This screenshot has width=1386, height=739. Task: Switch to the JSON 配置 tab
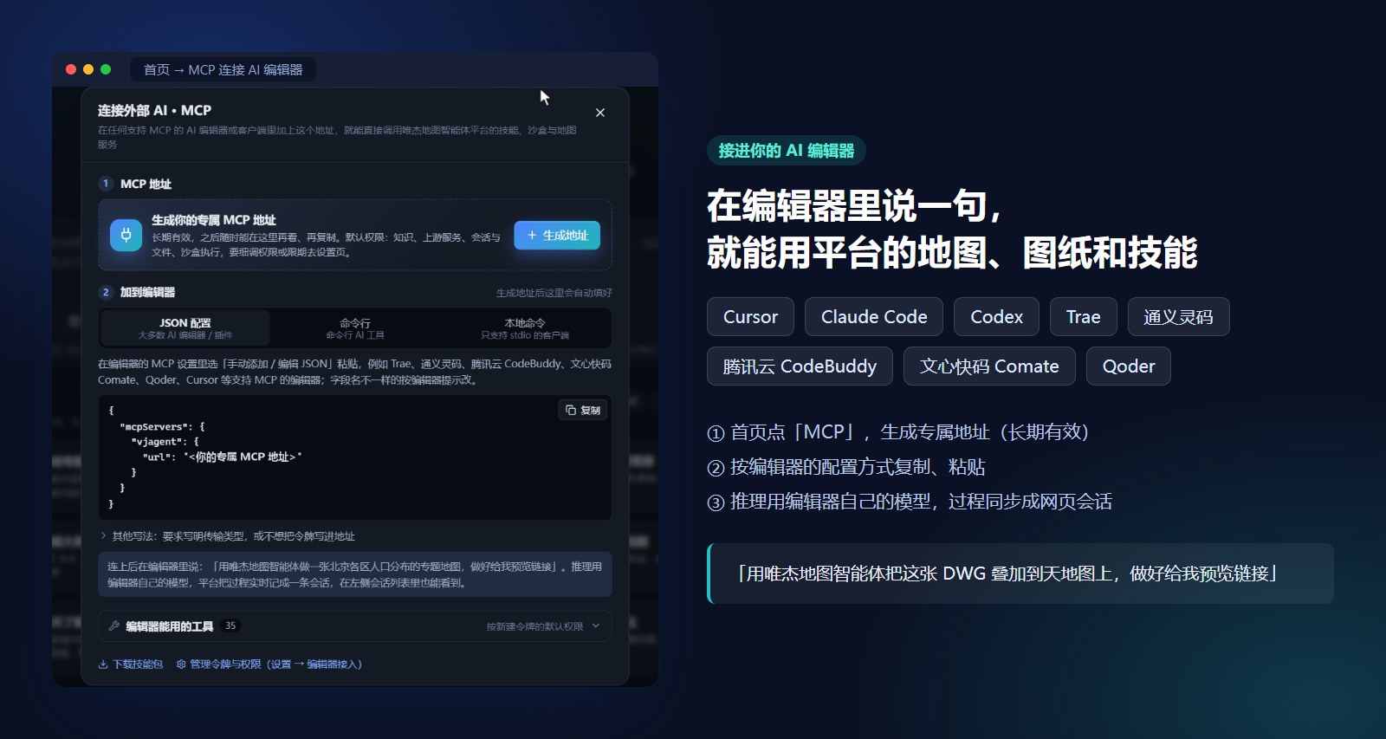tap(185, 328)
